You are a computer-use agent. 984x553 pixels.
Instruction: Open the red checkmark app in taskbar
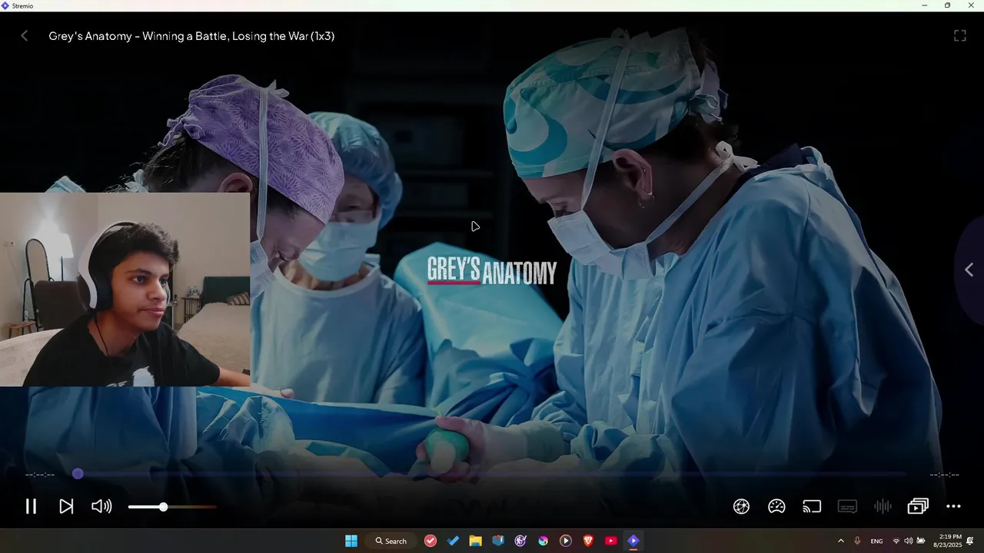pyautogui.click(x=430, y=541)
